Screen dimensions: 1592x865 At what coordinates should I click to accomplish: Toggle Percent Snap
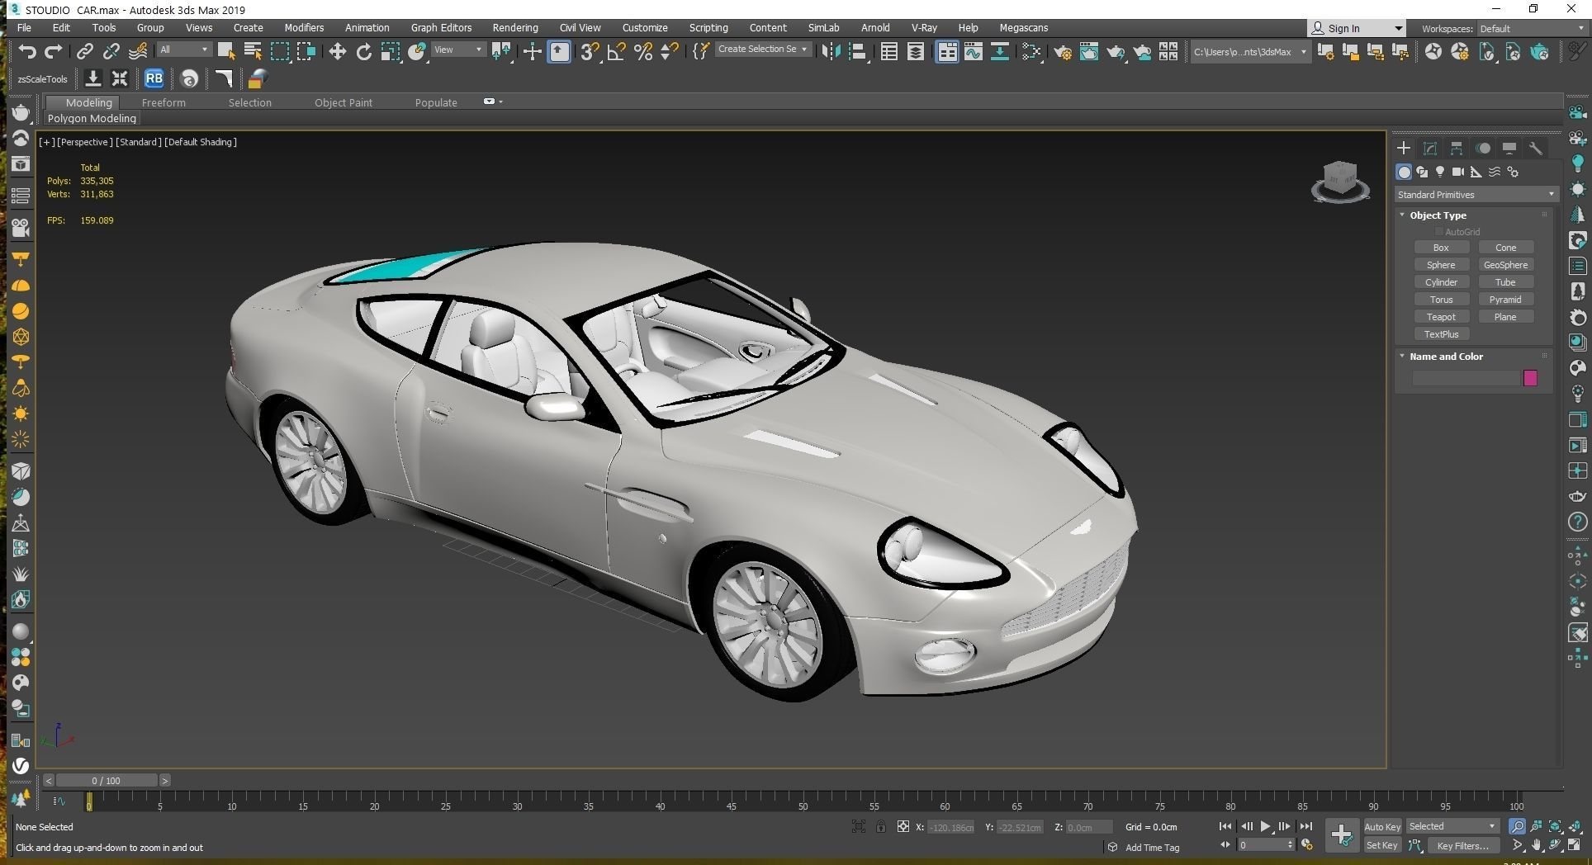642,51
